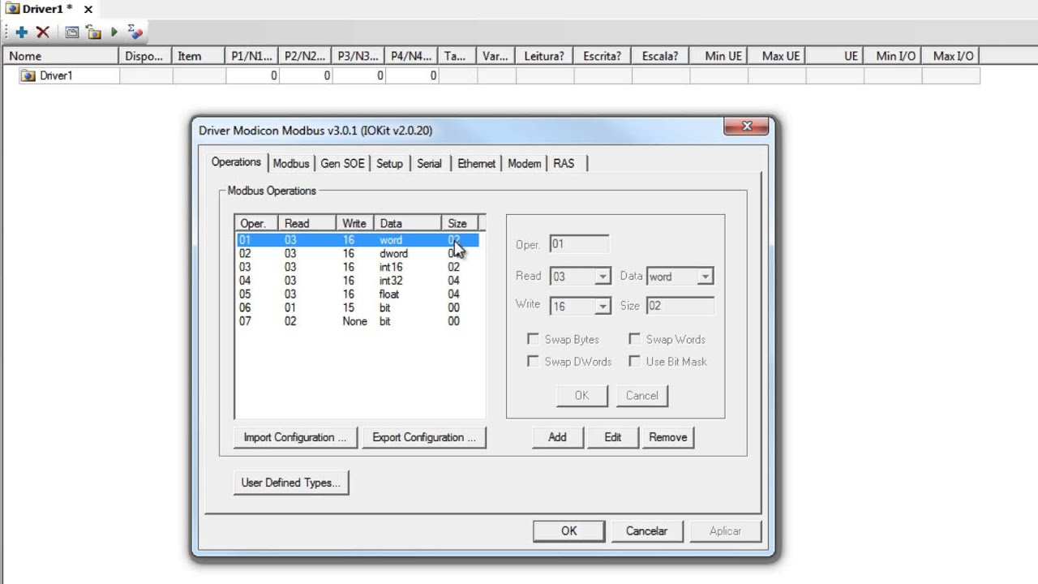Click the Max UE column header
The height and width of the screenshot is (584, 1038).
[x=777, y=56]
